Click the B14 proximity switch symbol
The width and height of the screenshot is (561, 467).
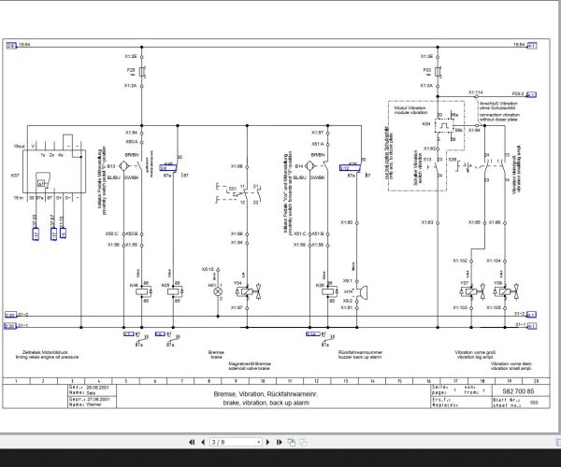[309, 166]
